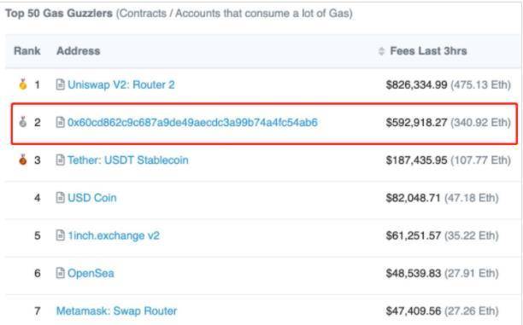Open the USD Coin link

(92, 198)
